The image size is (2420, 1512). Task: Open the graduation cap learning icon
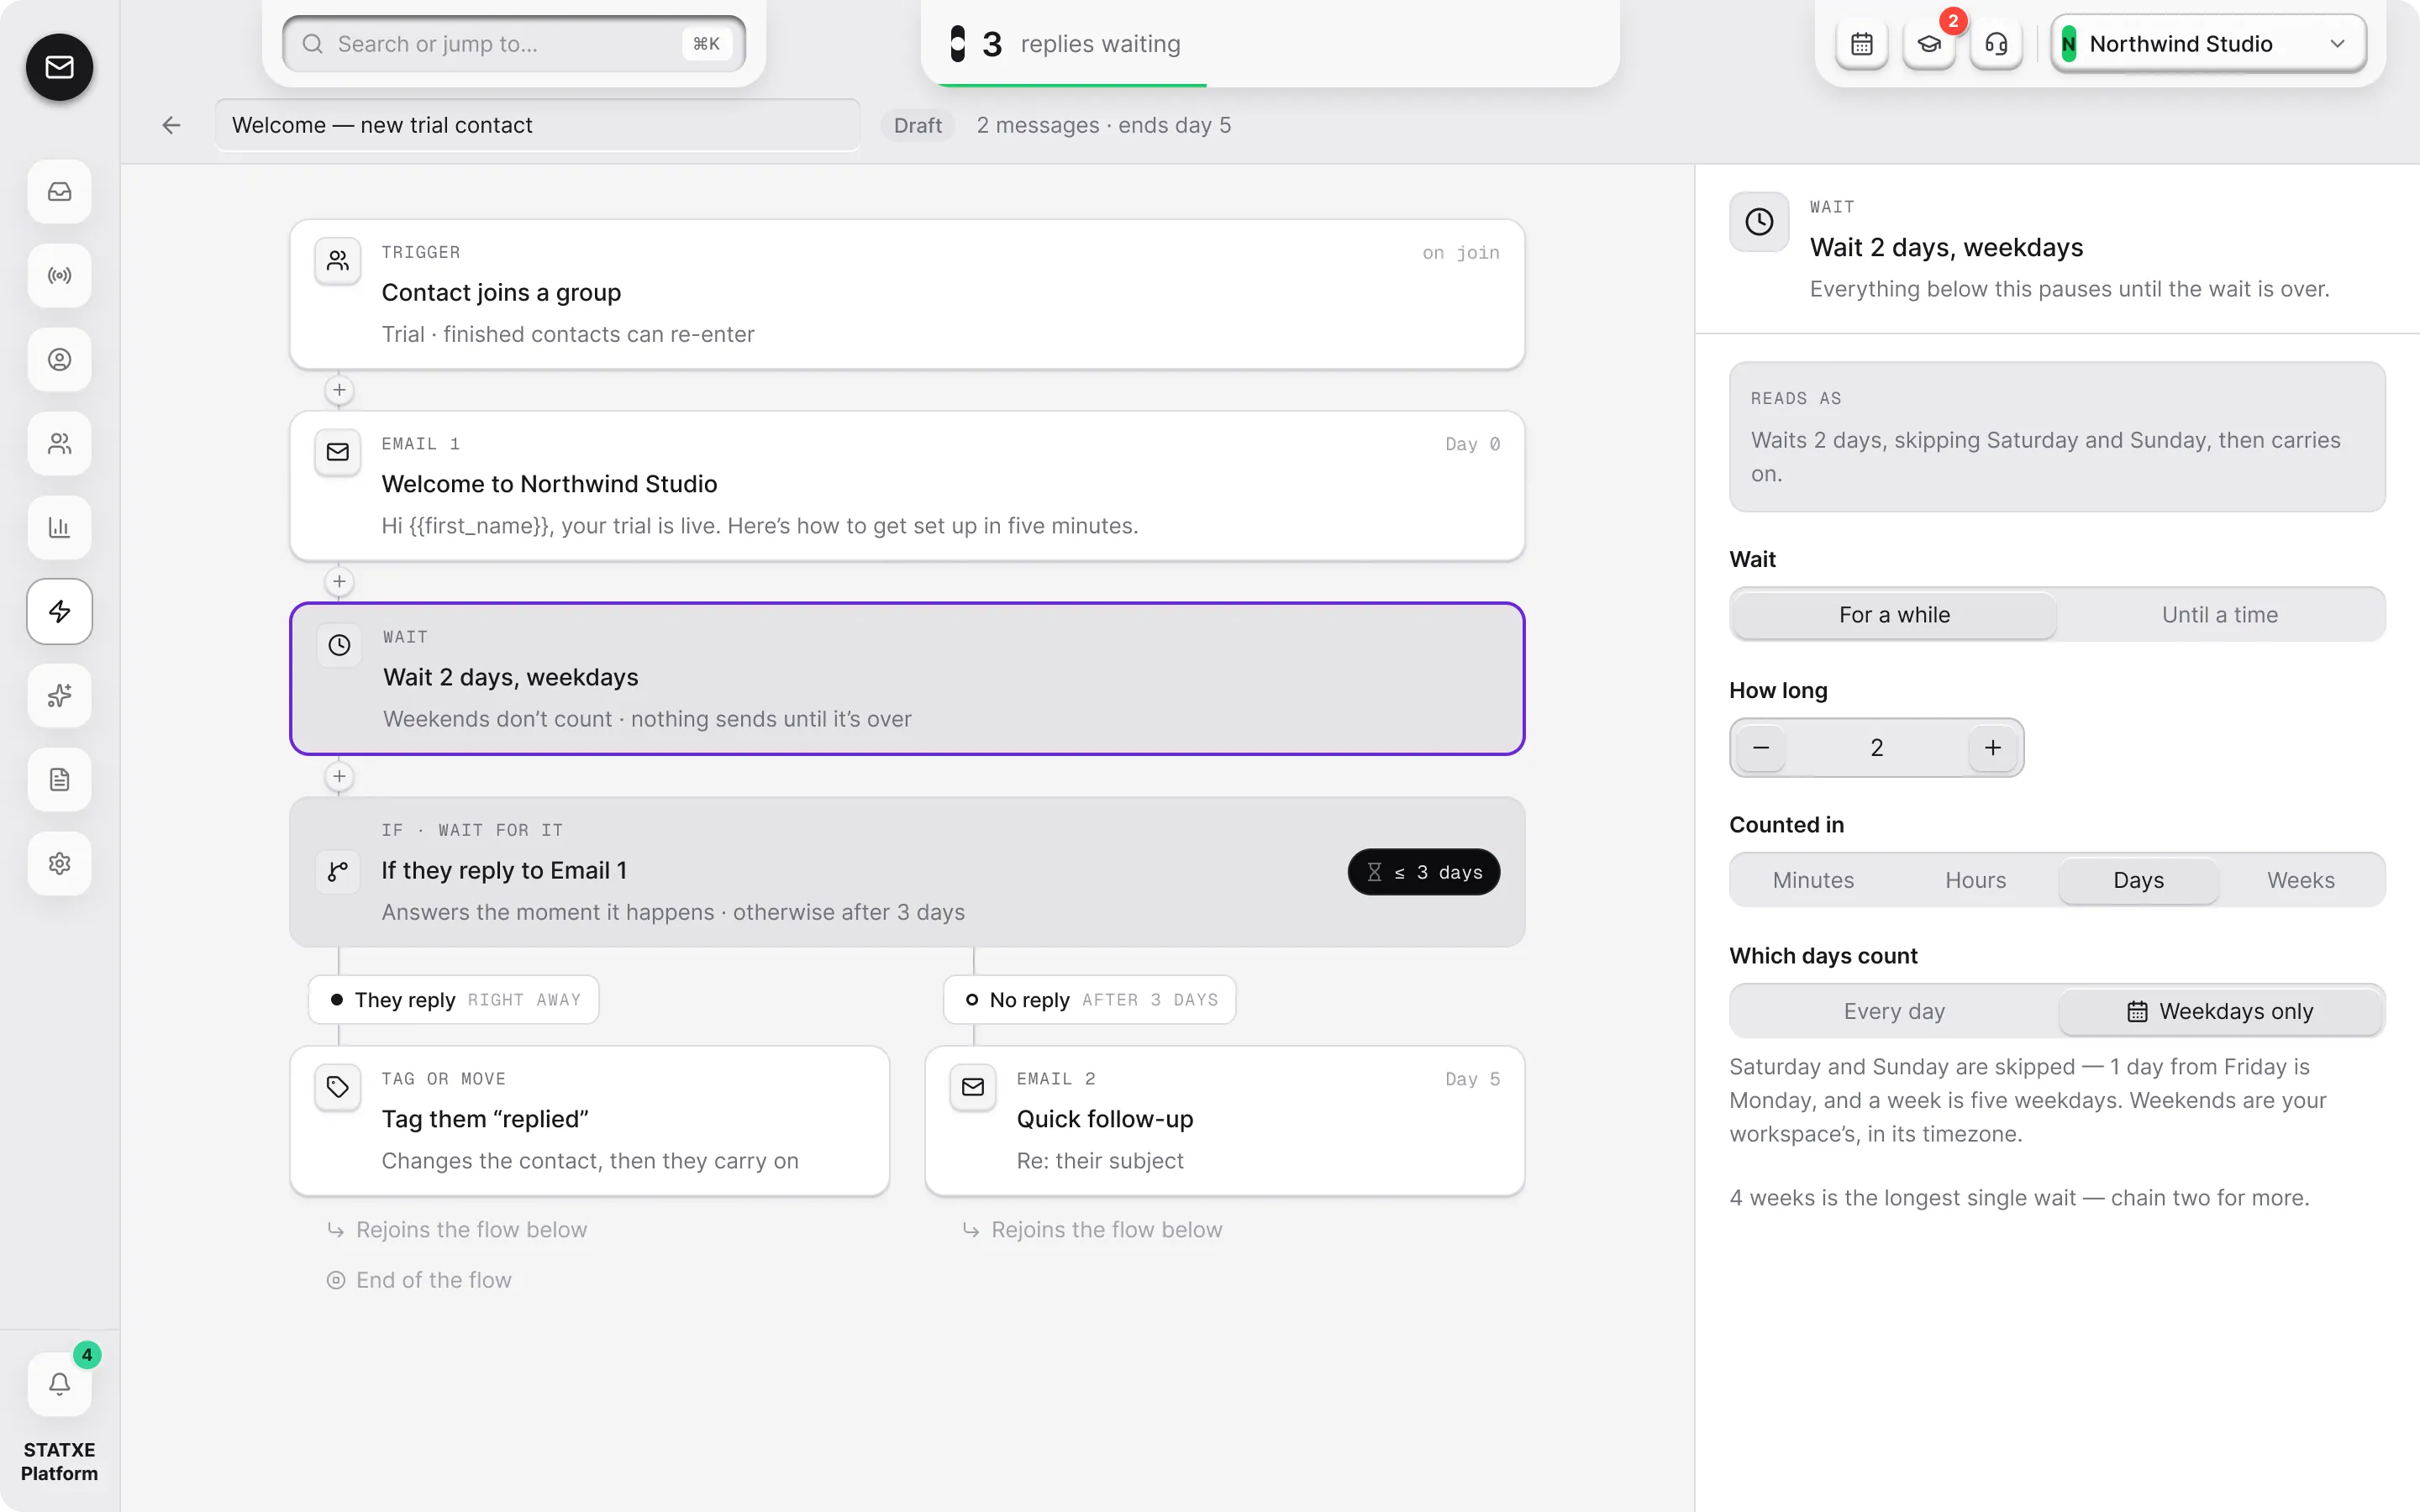pos(1928,44)
